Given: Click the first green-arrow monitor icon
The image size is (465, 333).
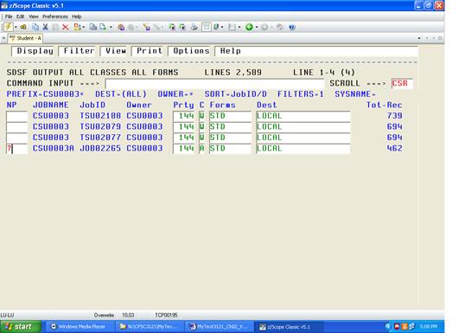Looking at the screenshot, I should [x=172, y=28].
